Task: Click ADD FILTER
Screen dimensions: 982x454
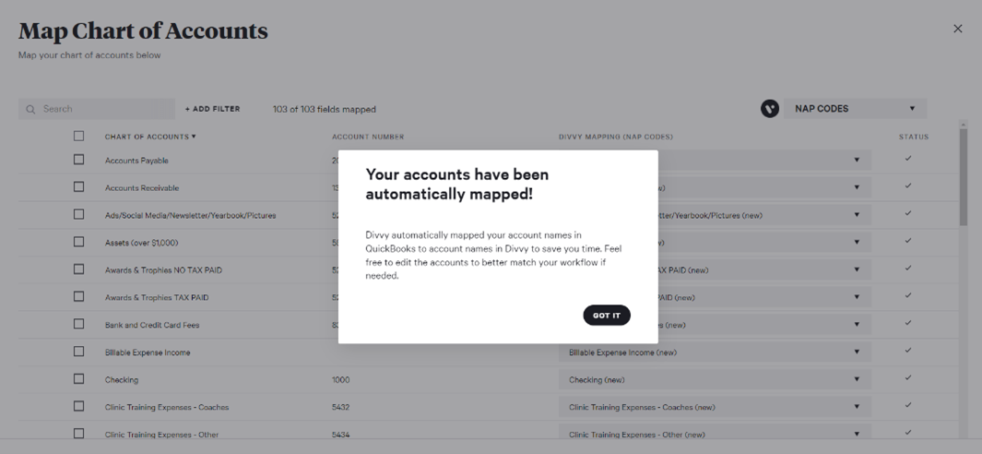Action: pyautogui.click(x=213, y=109)
